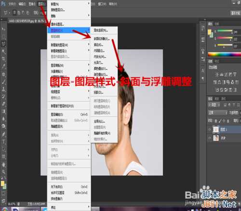Screen dimensions: 241x211
Task: Select the Polygonal Lasso tool in toolbox
Action: pos(3,44)
